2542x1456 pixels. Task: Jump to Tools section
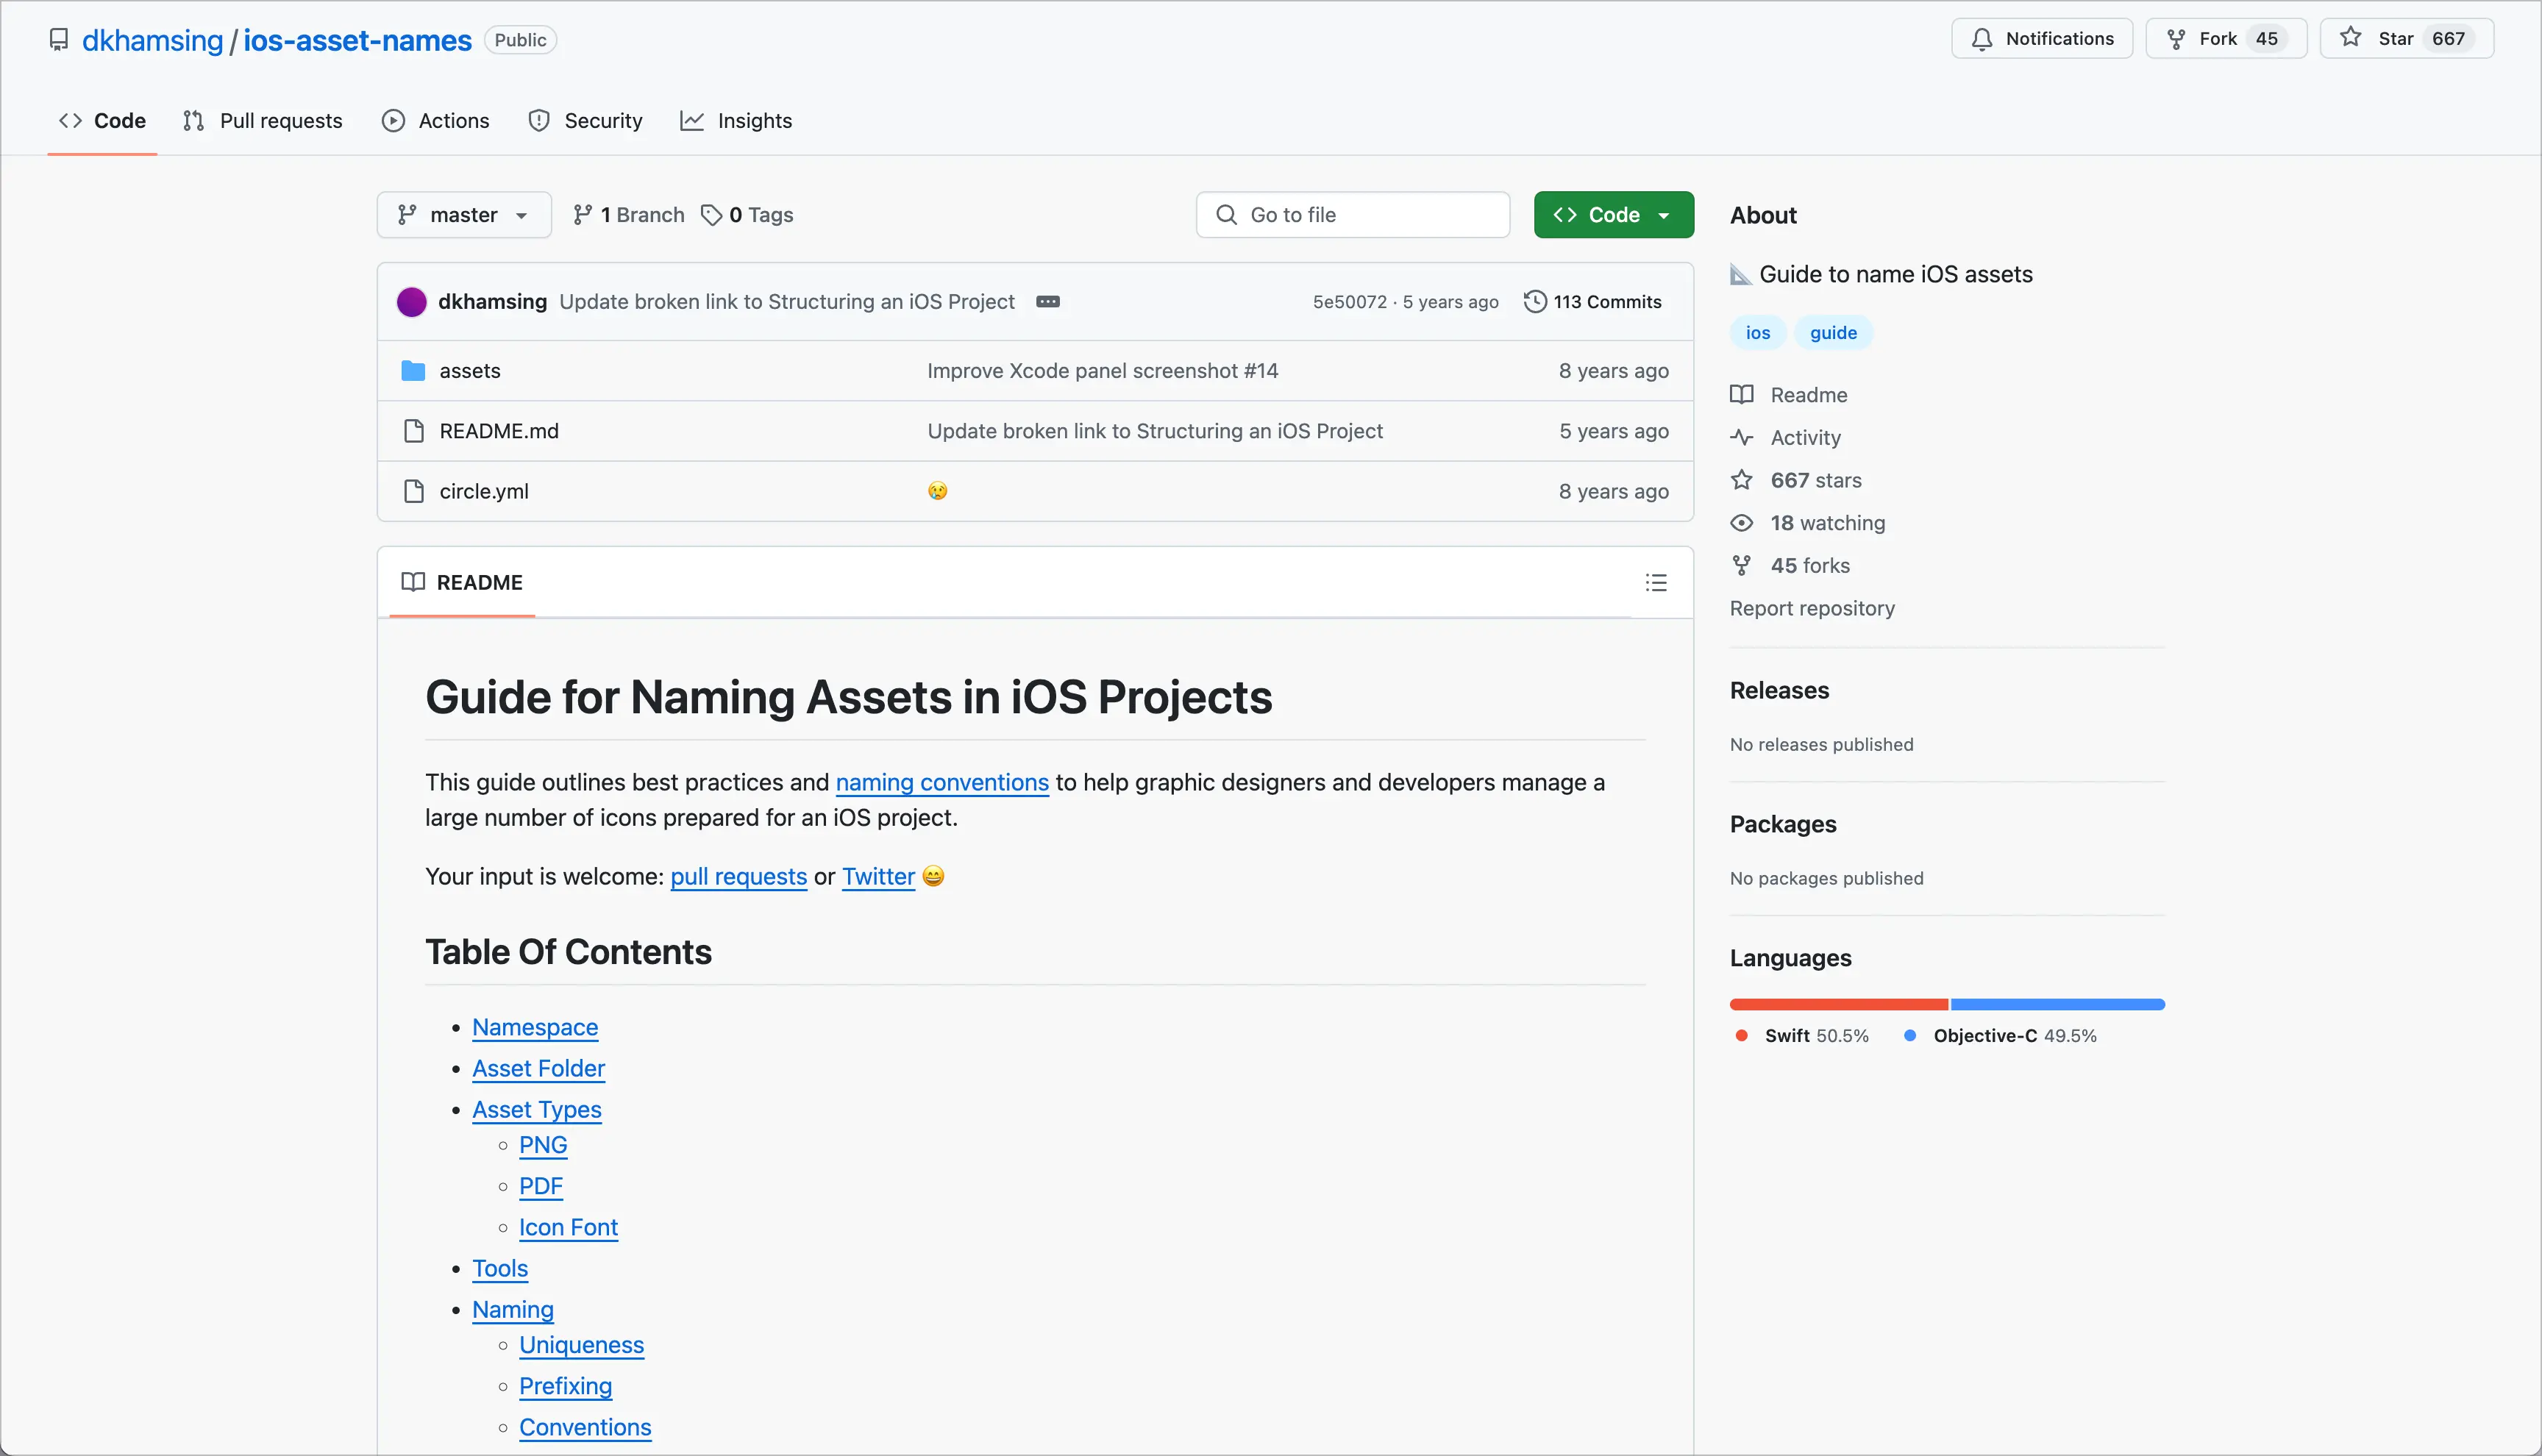coord(500,1268)
